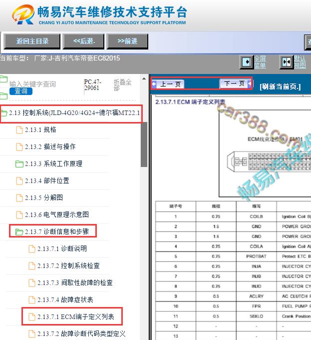Click open-folder icon of 2.13.7 诊断信息和步骤
The image size is (311, 340).
point(19,232)
